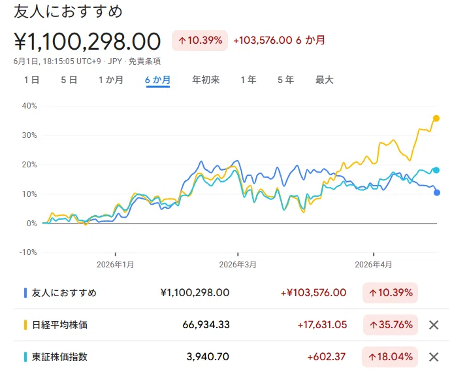Open the 免責条項 disclaimer link

[x=144, y=61]
